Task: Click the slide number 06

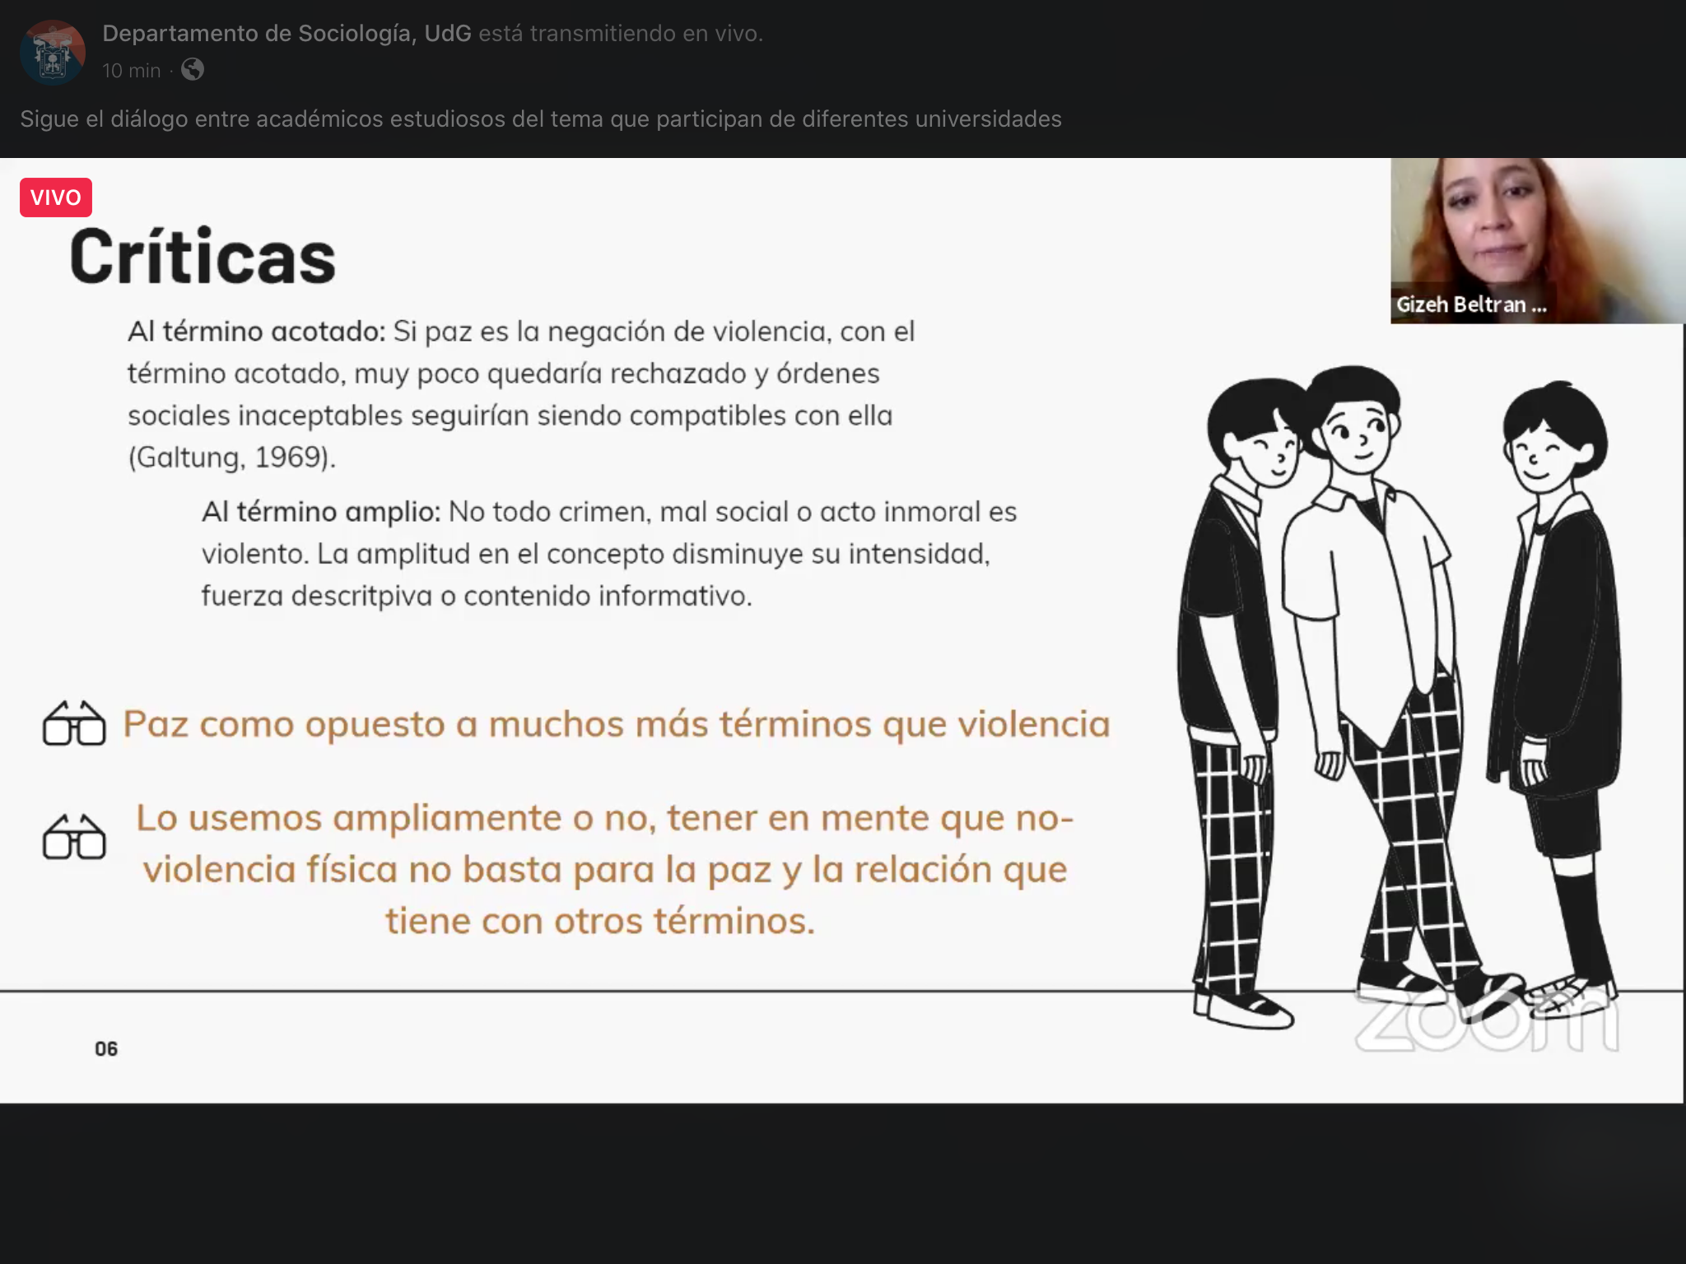Action: click(106, 1048)
